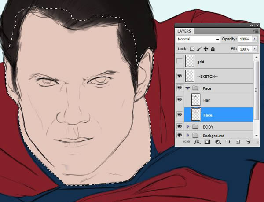Hide the Hair layer
Screen dimensions: 264x202
(x=180, y=99)
